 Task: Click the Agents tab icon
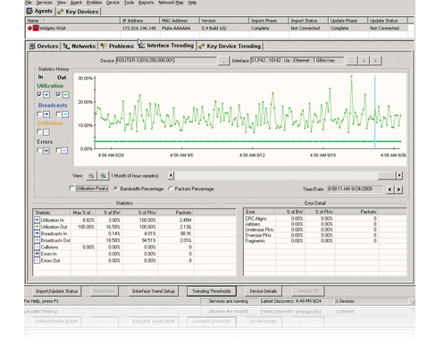pyautogui.click(x=29, y=11)
